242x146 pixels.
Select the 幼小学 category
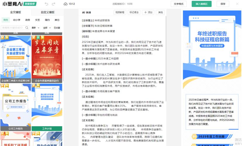17,20
